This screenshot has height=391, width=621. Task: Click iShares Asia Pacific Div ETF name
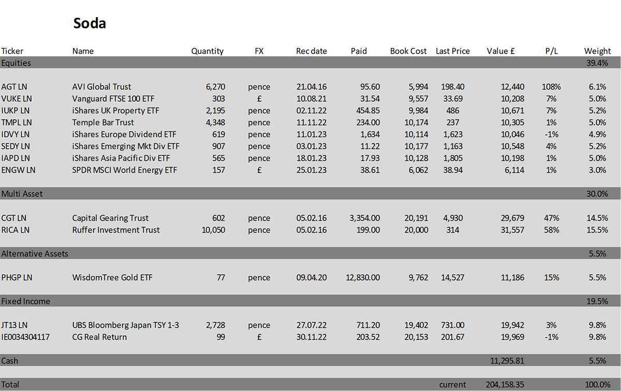[121, 158]
